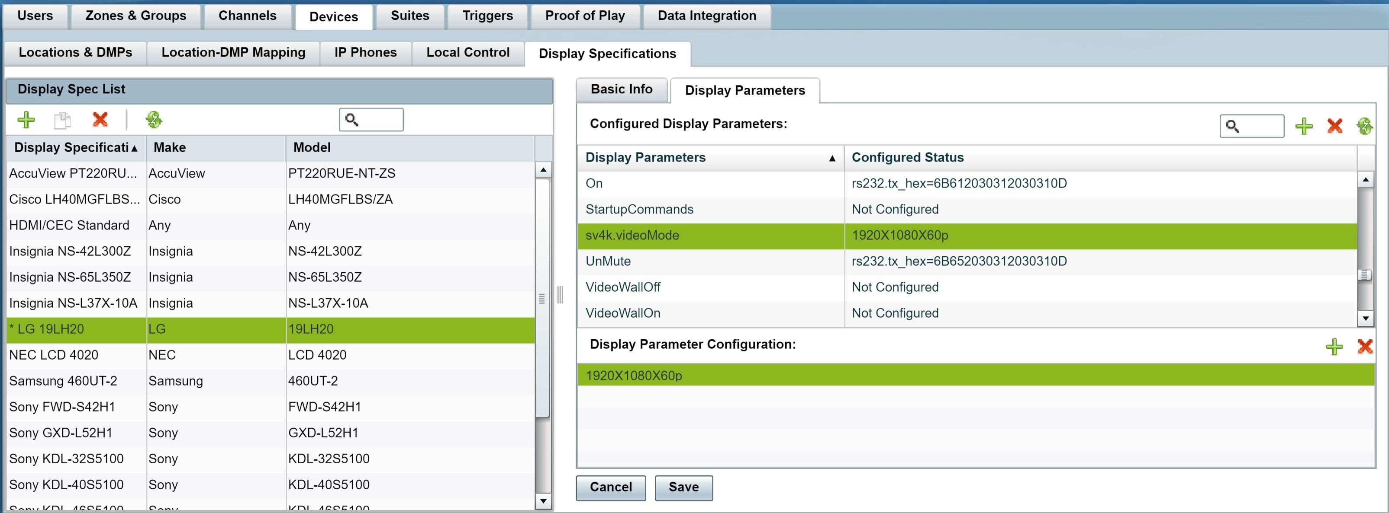This screenshot has width=1389, height=513.
Task: Delete the selected configured display parameter
Action: click(1334, 126)
